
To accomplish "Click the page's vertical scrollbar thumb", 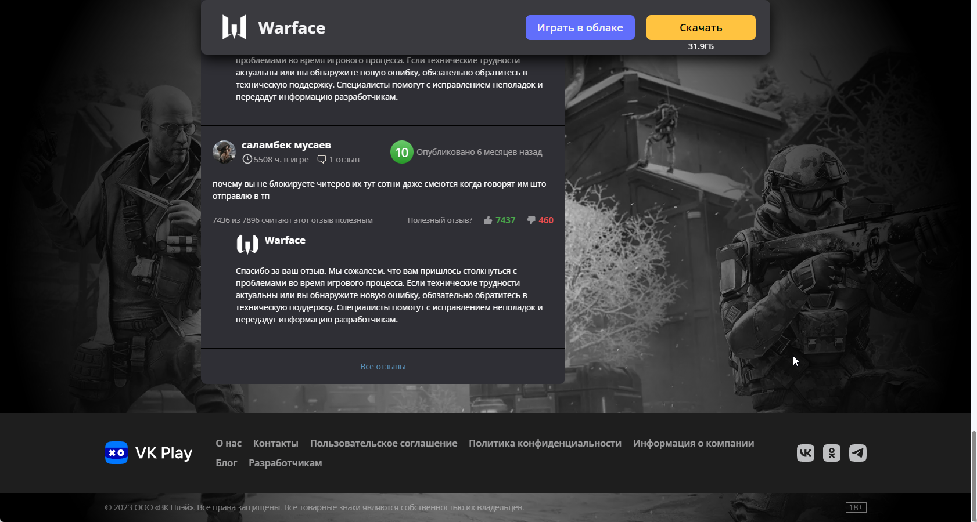I will [x=974, y=476].
